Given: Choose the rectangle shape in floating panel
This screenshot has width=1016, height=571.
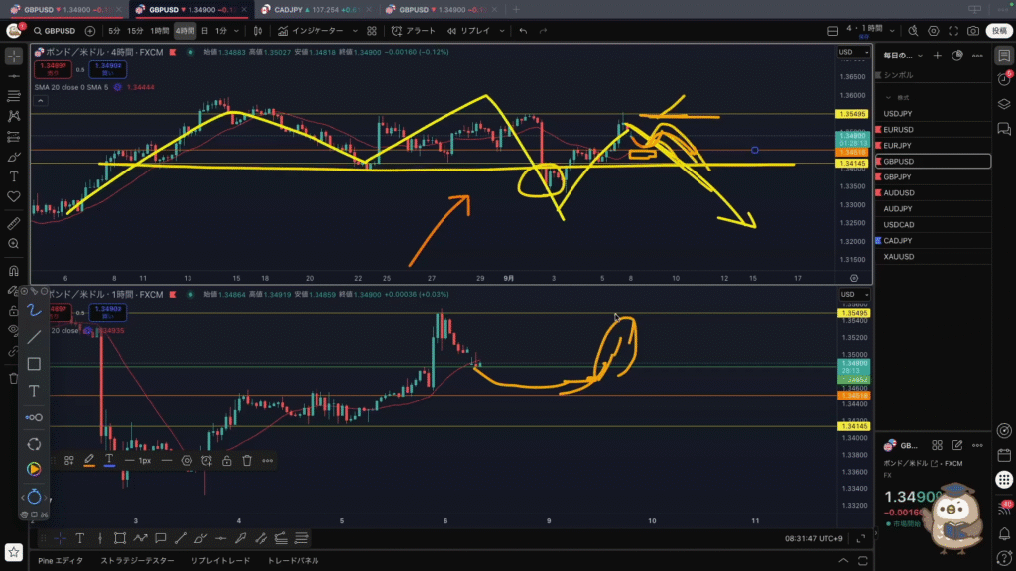Looking at the screenshot, I should (x=34, y=364).
